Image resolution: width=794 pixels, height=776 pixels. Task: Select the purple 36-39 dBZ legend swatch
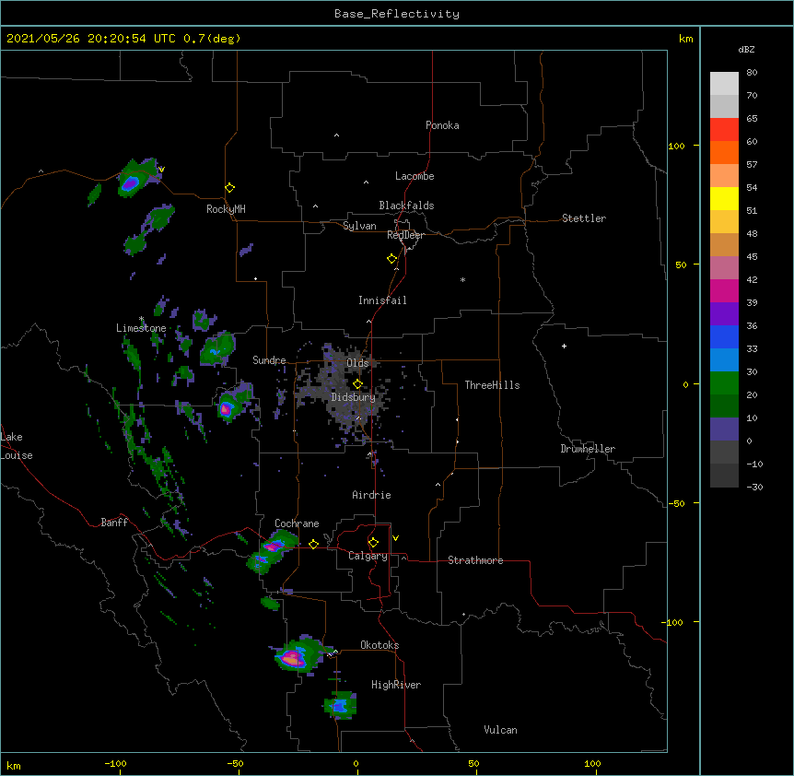pos(724,314)
